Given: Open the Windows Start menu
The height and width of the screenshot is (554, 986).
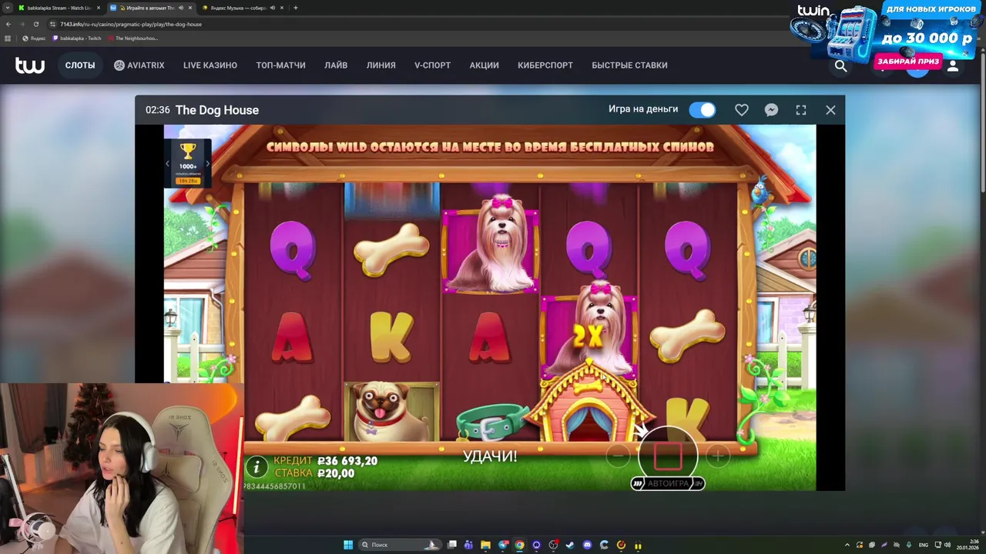Looking at the screenshot, I should [348, 545].
